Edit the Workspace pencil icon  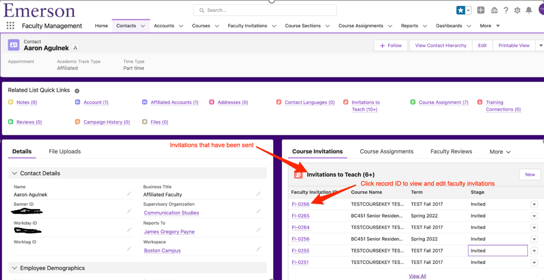click(x=258, y=249)
